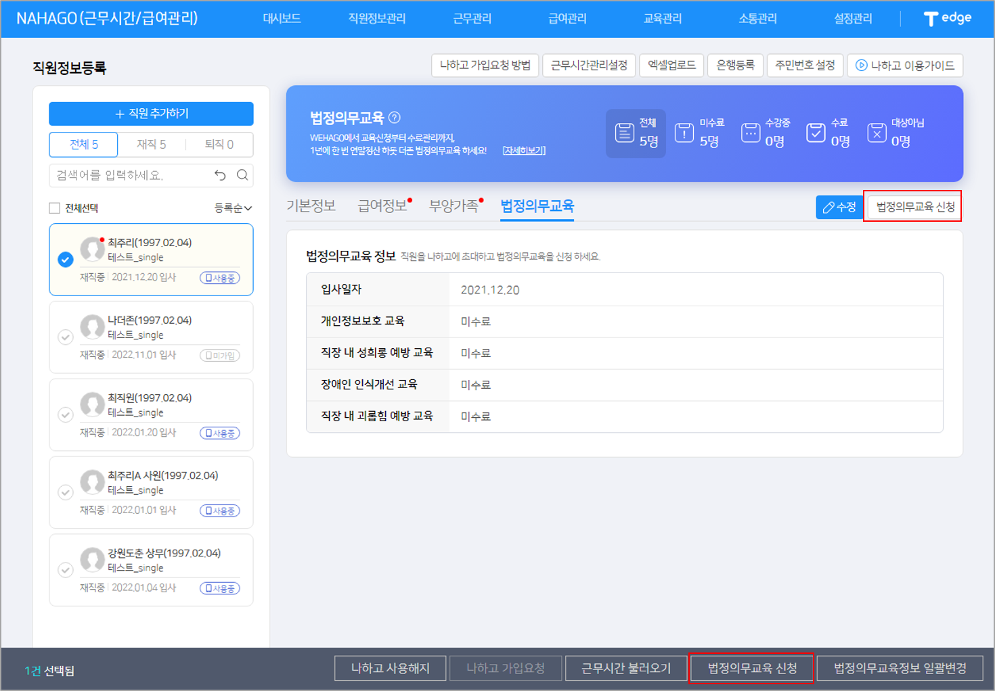The image size is (995, 691).
Task: Click 최주리A 사원's profile avatar
Action: 92,483
